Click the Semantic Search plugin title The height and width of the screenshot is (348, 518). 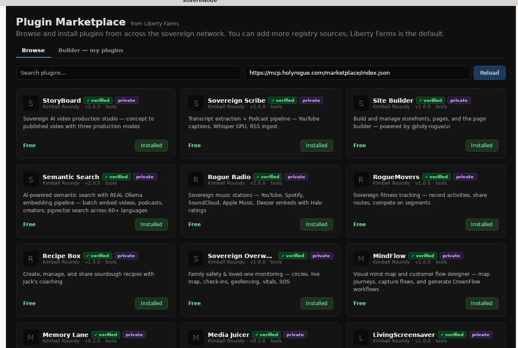pos(71,177)
